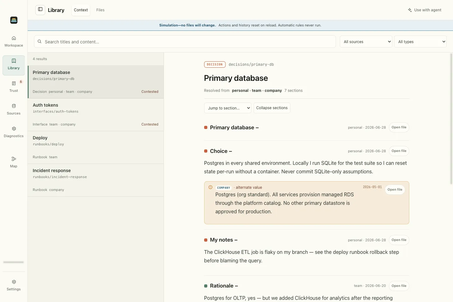This screenshot has height=302, width=453.
Task: Click the search magnifier icon
Action: coord(40,42)
